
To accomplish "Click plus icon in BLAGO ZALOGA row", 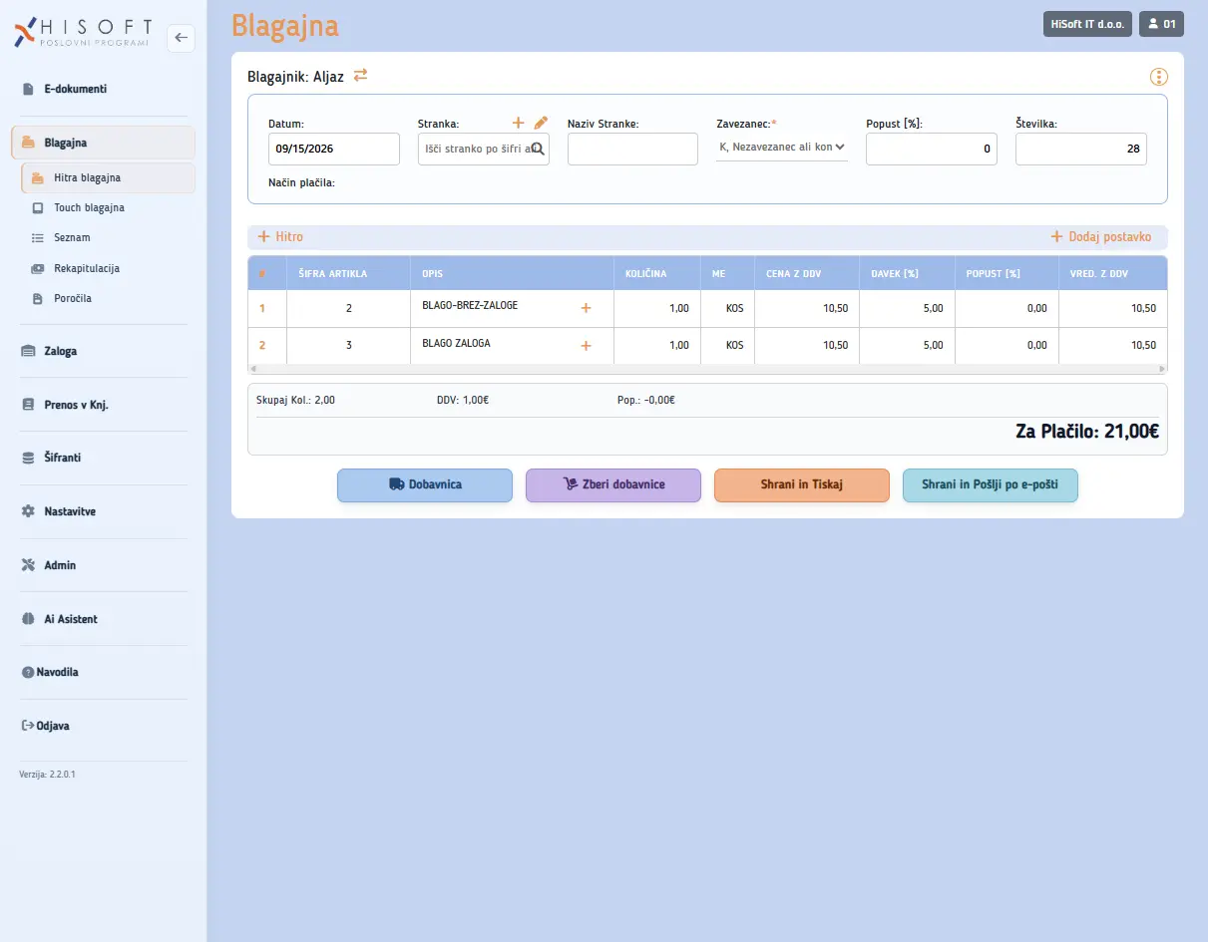I will point(586,346).
